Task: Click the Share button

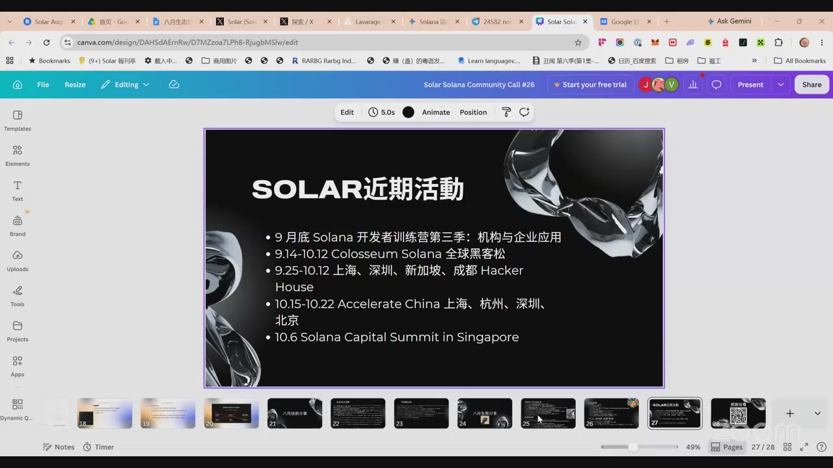Action: pyautogui.click(x=812, y=84)
